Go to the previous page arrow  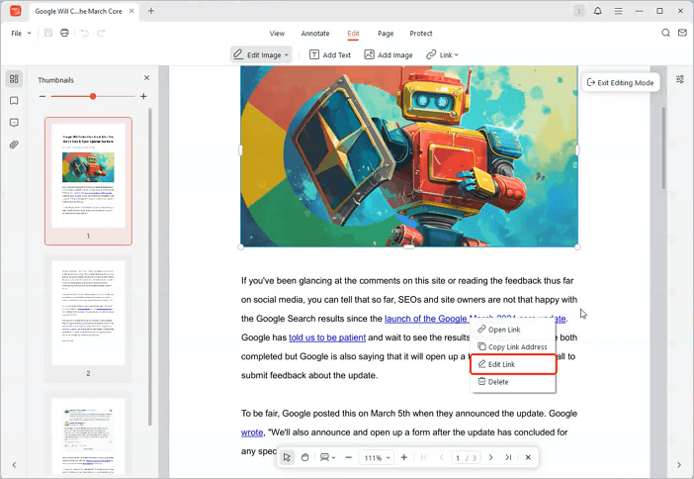pos(441,457)
